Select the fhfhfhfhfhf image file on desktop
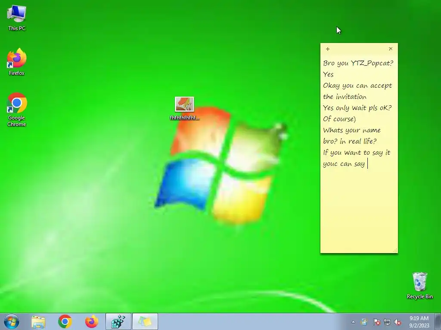Image resolution: width=441 pixels, height=330 pixels. (184, 109)
